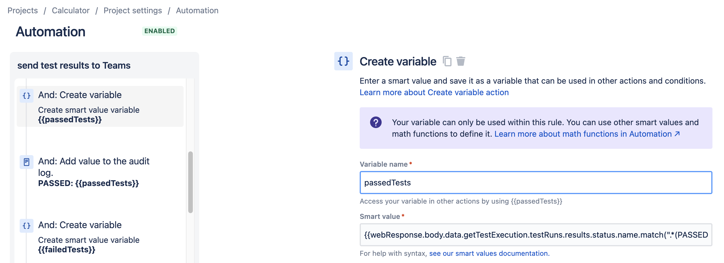This screenshot has width=724, height=263.
Task: Open Learn more about Create variable action
Action: [434, 92]
